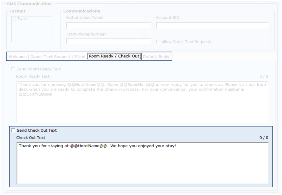Open the Guest Text Request / Filled tab
Viewport: 282px width, 195px height.
point(58,57)
